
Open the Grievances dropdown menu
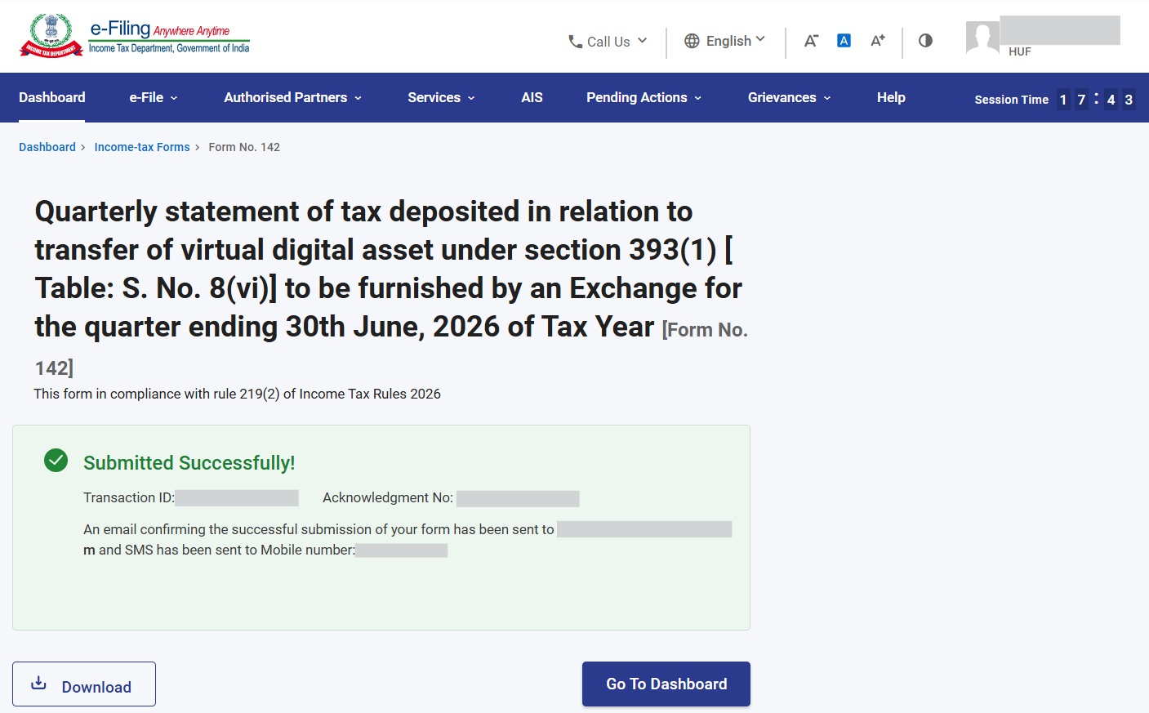coord(789,97)
